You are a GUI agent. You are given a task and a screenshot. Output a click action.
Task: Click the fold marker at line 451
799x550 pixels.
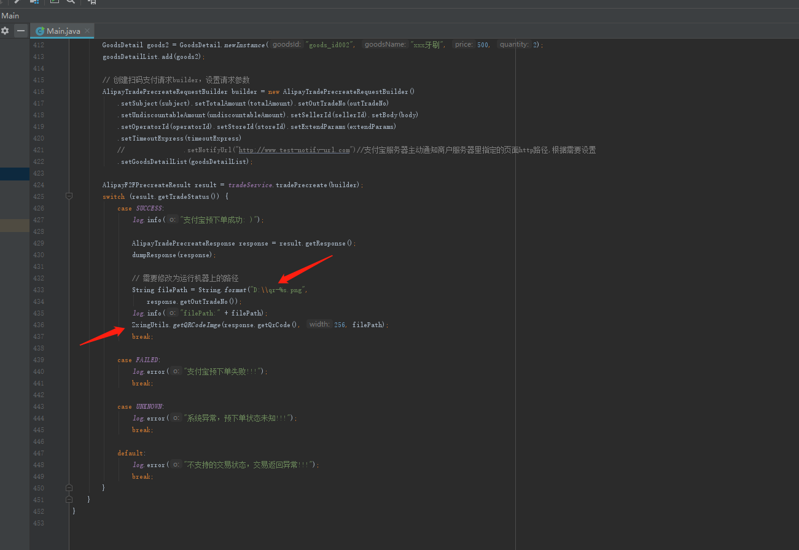(x=69, y=499)
